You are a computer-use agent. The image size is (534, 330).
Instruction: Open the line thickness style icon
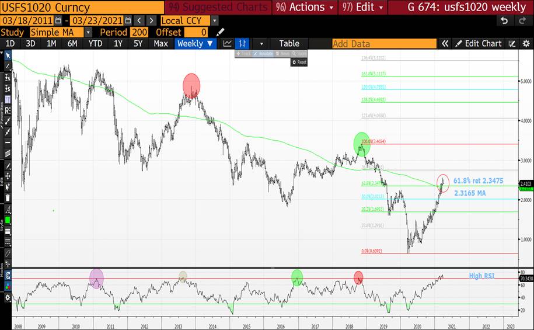[8, 231]
